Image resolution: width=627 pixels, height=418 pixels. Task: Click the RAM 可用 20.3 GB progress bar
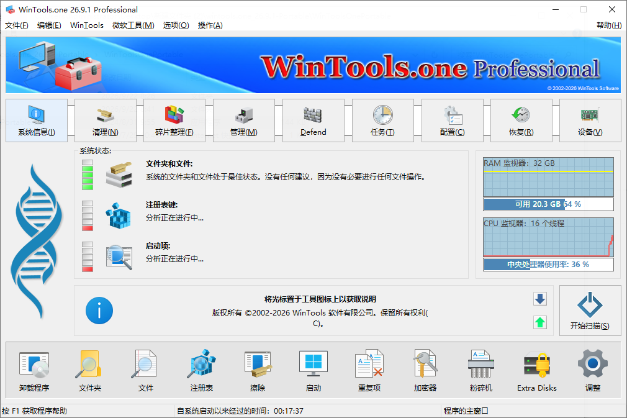point(548,204)
